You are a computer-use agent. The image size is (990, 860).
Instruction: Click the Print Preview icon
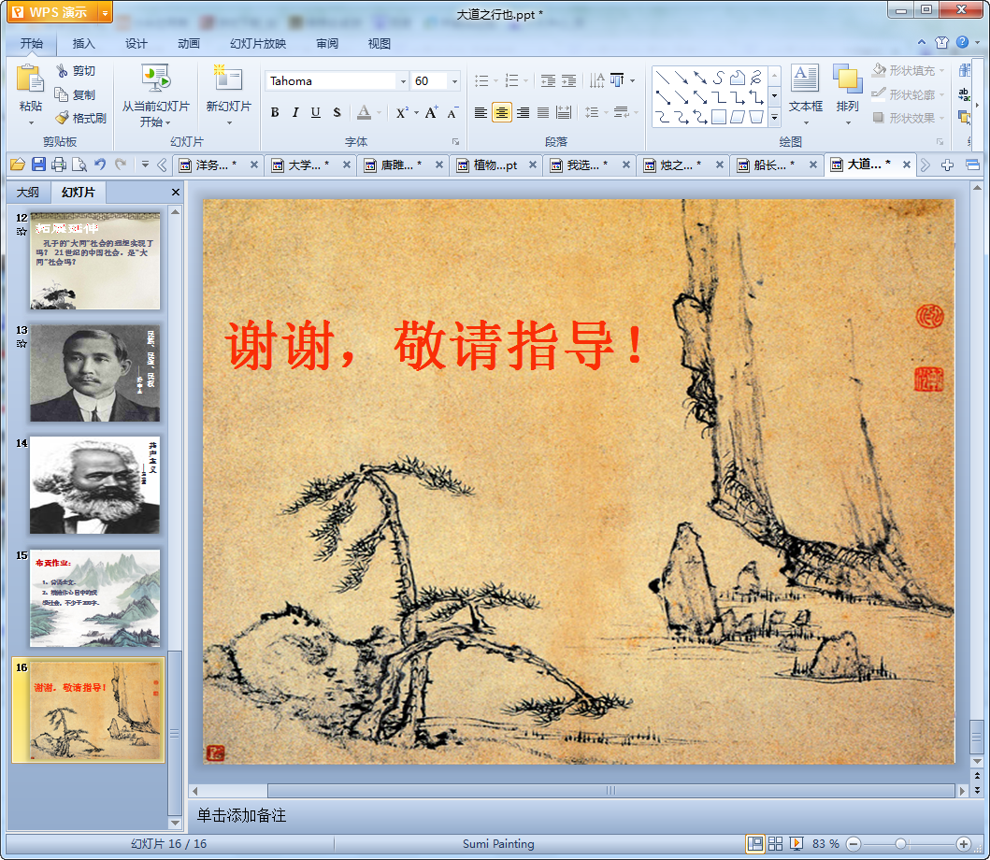79,165
